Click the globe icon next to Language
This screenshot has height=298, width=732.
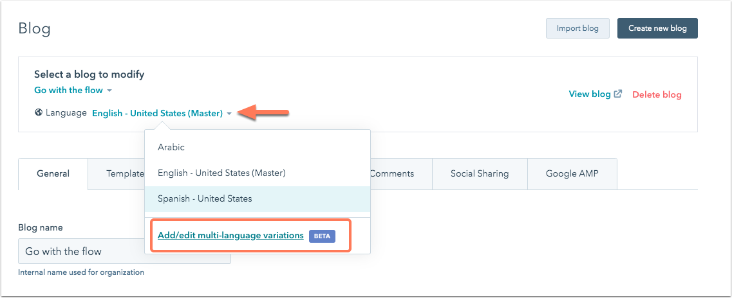pyautogui.click(x=39, y=112)
